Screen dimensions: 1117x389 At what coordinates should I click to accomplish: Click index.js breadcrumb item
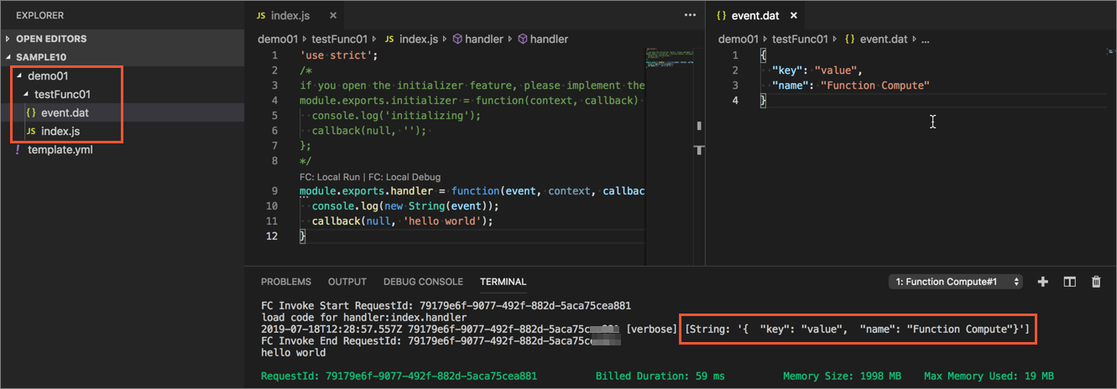pos(419,39)
